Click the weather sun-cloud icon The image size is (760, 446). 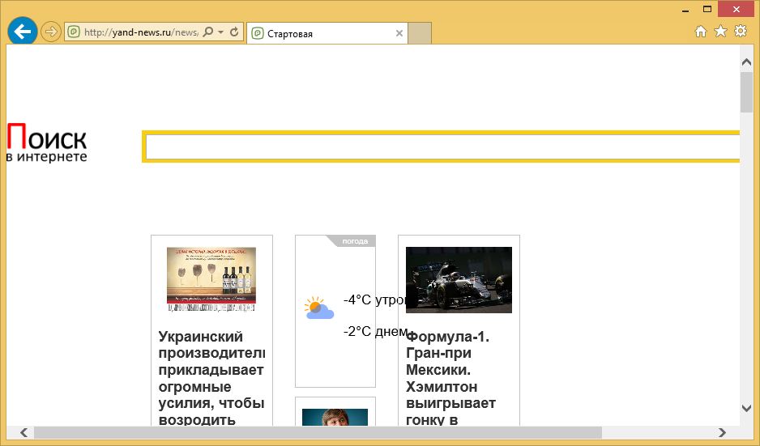(x=318, y=308)
